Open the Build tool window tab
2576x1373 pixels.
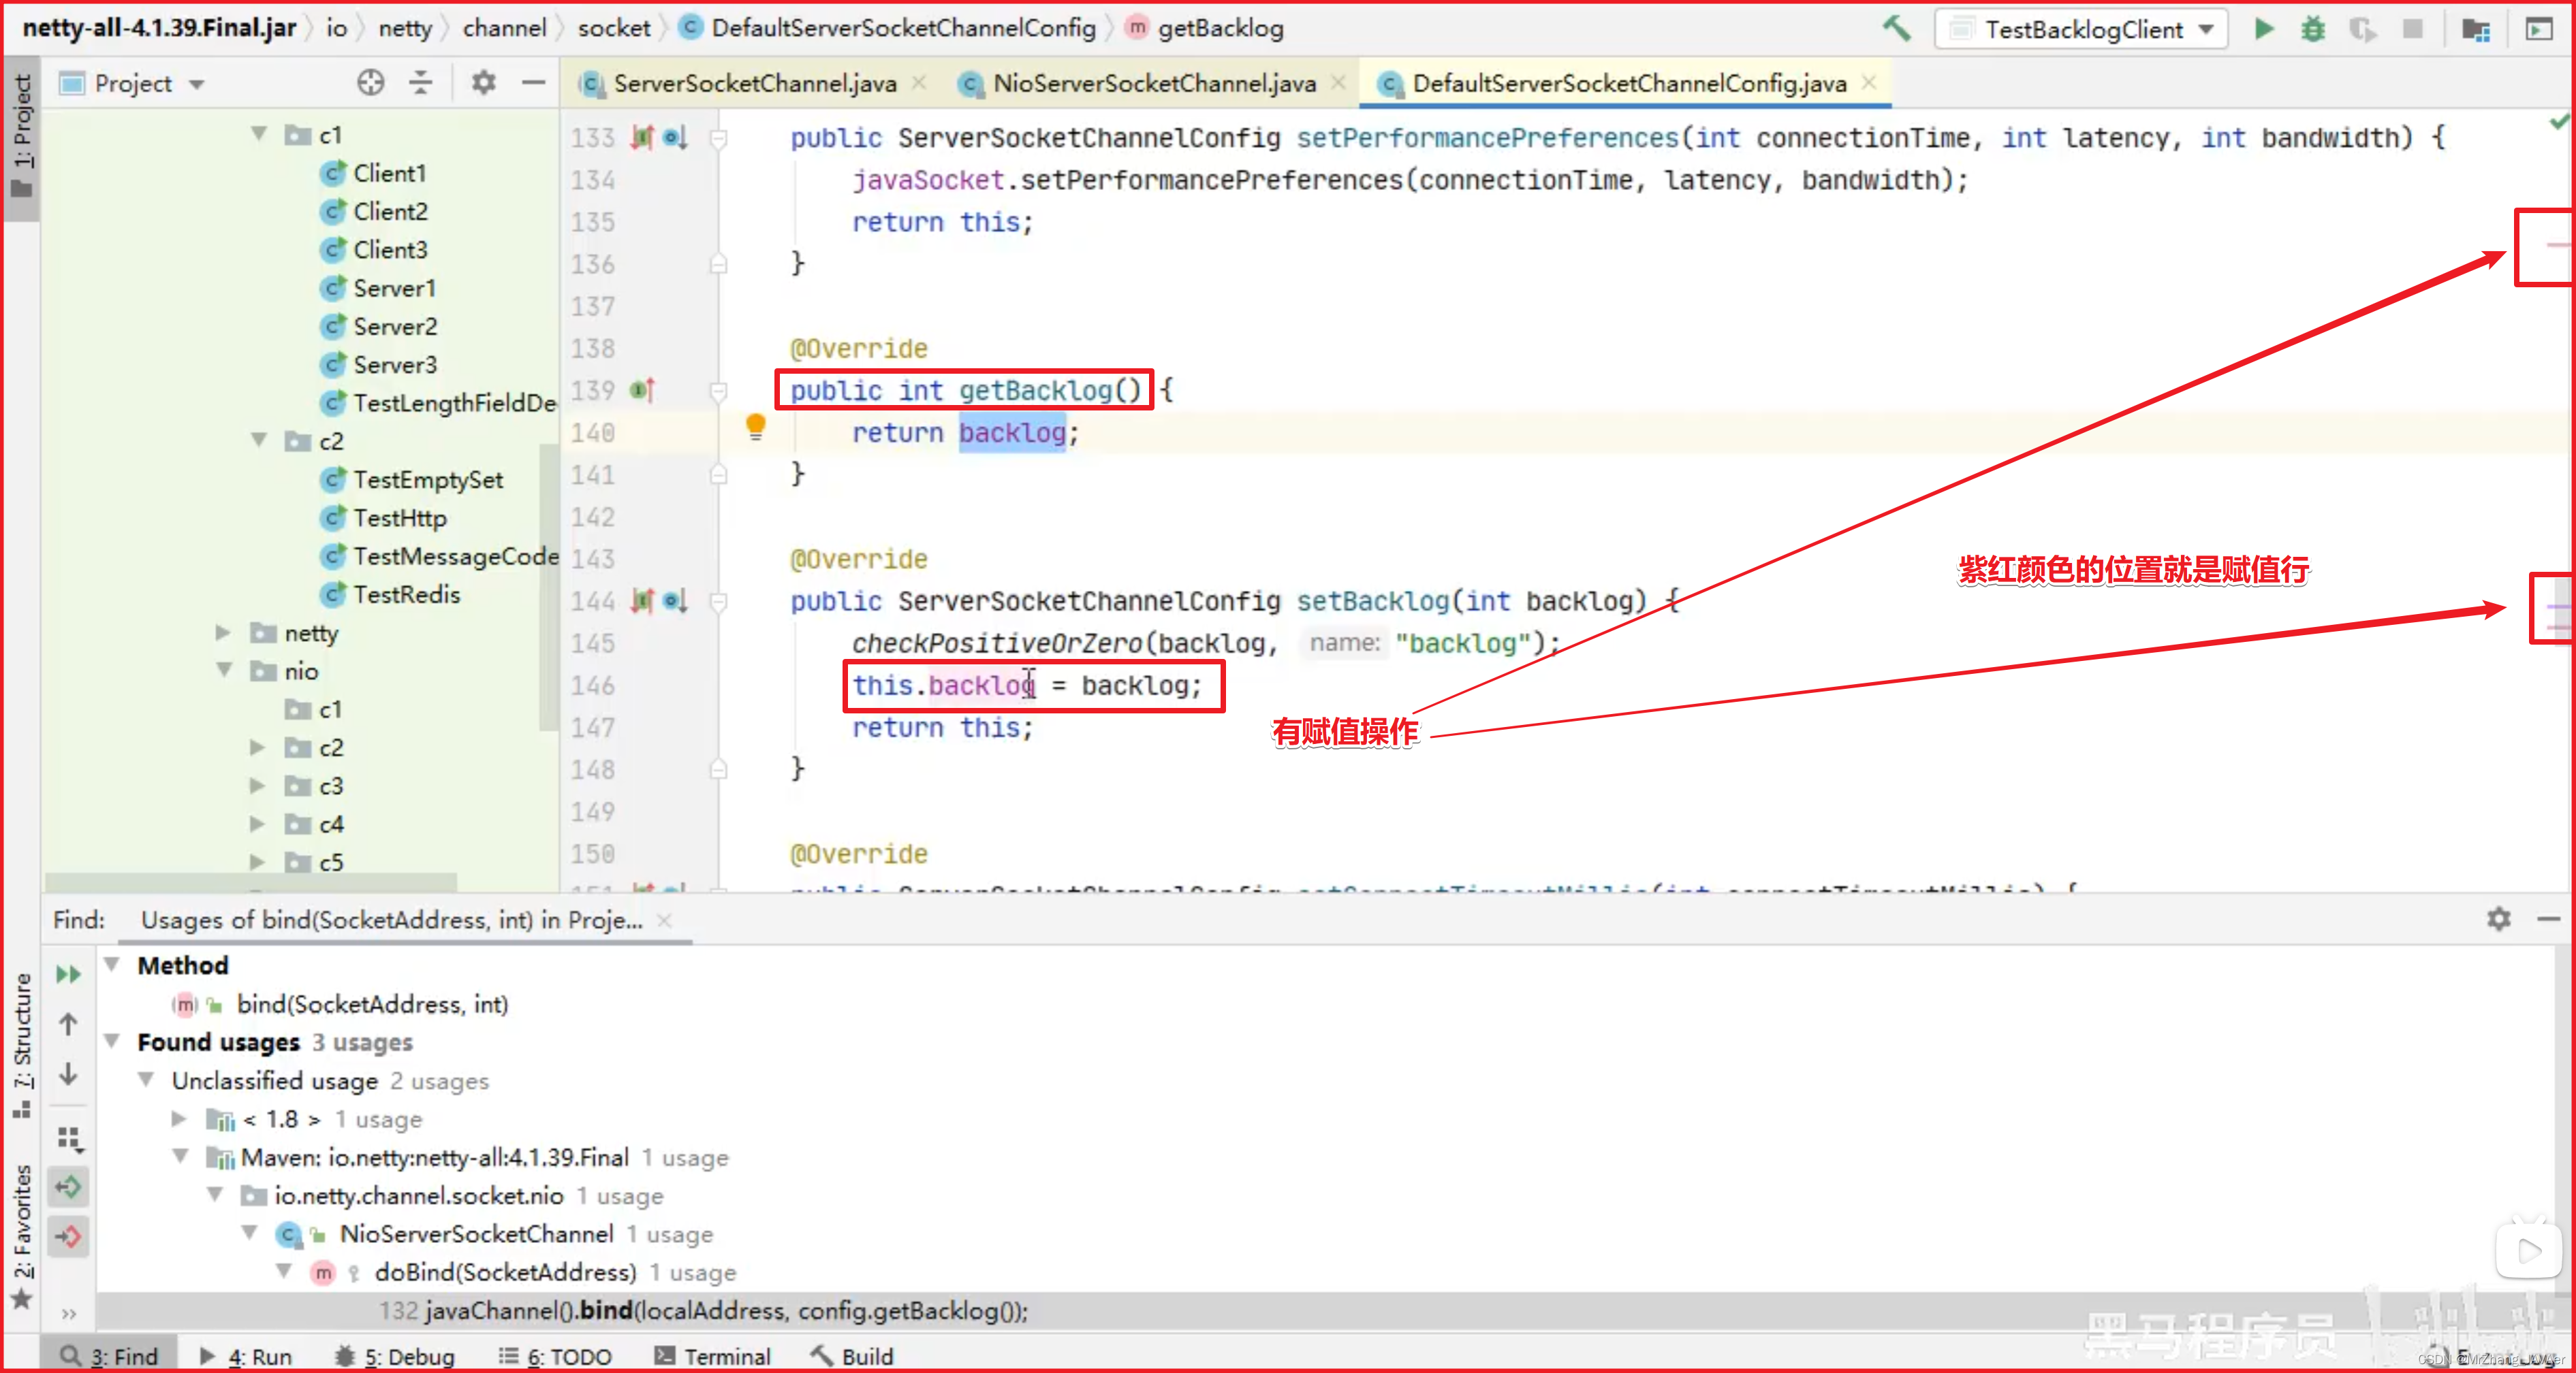(x=852, y=1356)
